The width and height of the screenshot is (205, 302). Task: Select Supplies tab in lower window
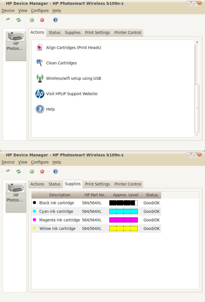(x=73, y=184)
